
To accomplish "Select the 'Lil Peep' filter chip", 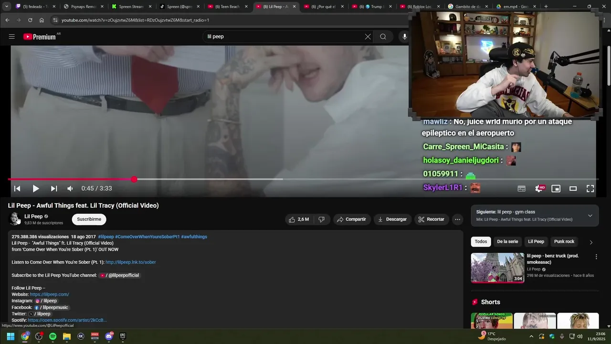I will tap(536, 242).
